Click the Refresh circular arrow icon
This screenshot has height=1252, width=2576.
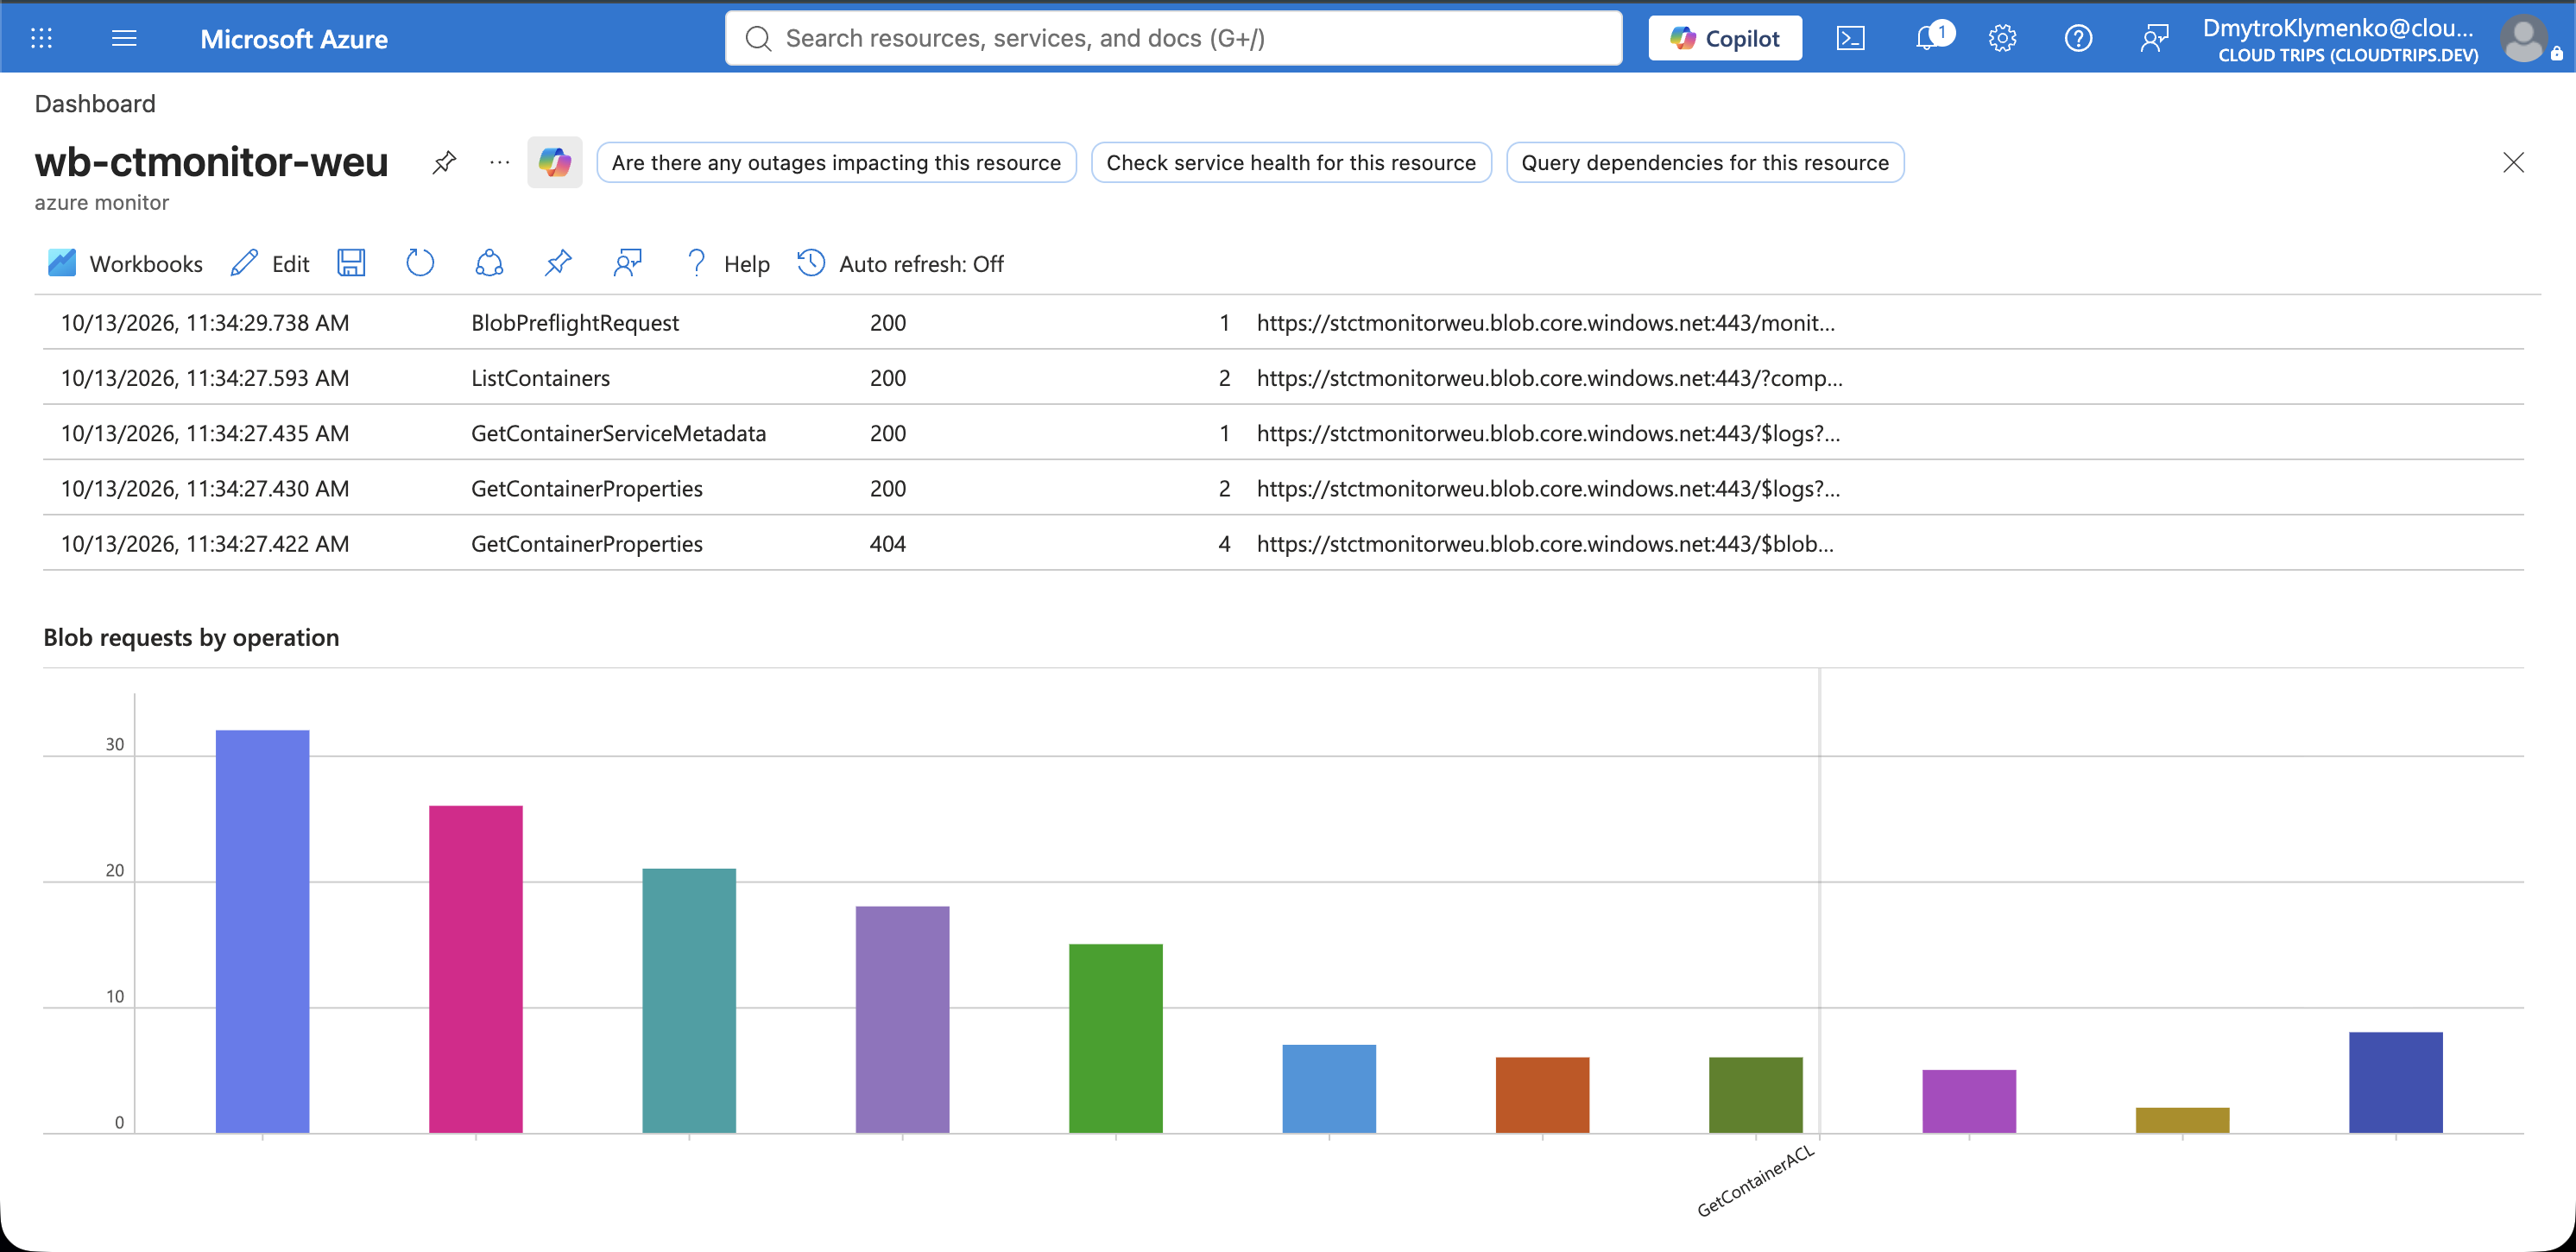pos(420,263)
